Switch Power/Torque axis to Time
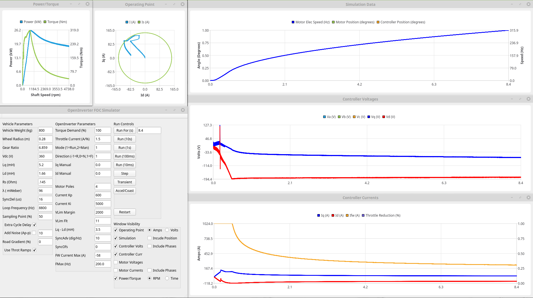This screenshot has height=298, width=533. 167,278
